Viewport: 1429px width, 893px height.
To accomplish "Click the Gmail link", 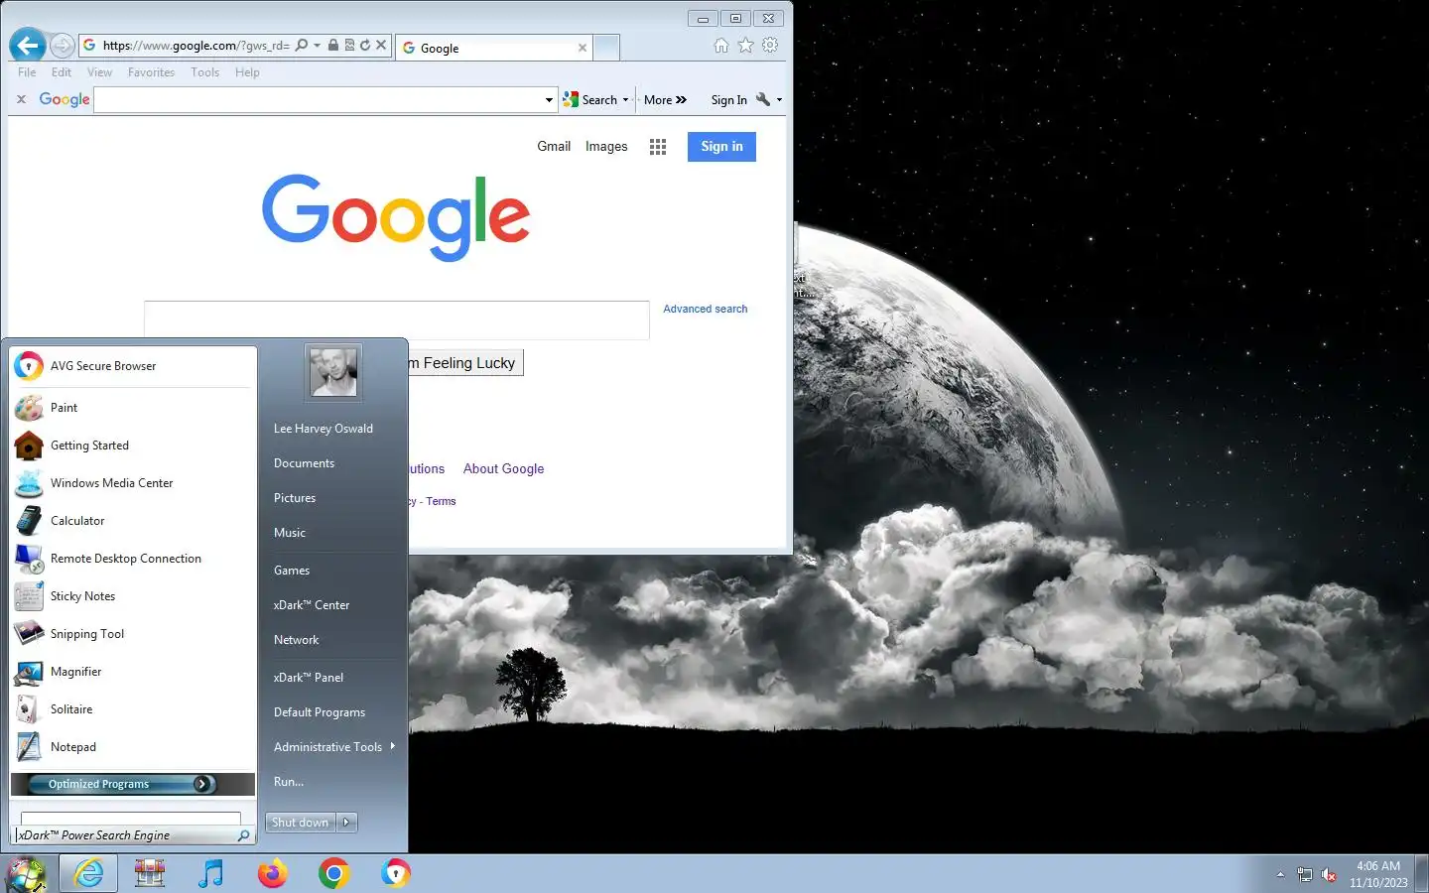I will click(x=554, y=147).
